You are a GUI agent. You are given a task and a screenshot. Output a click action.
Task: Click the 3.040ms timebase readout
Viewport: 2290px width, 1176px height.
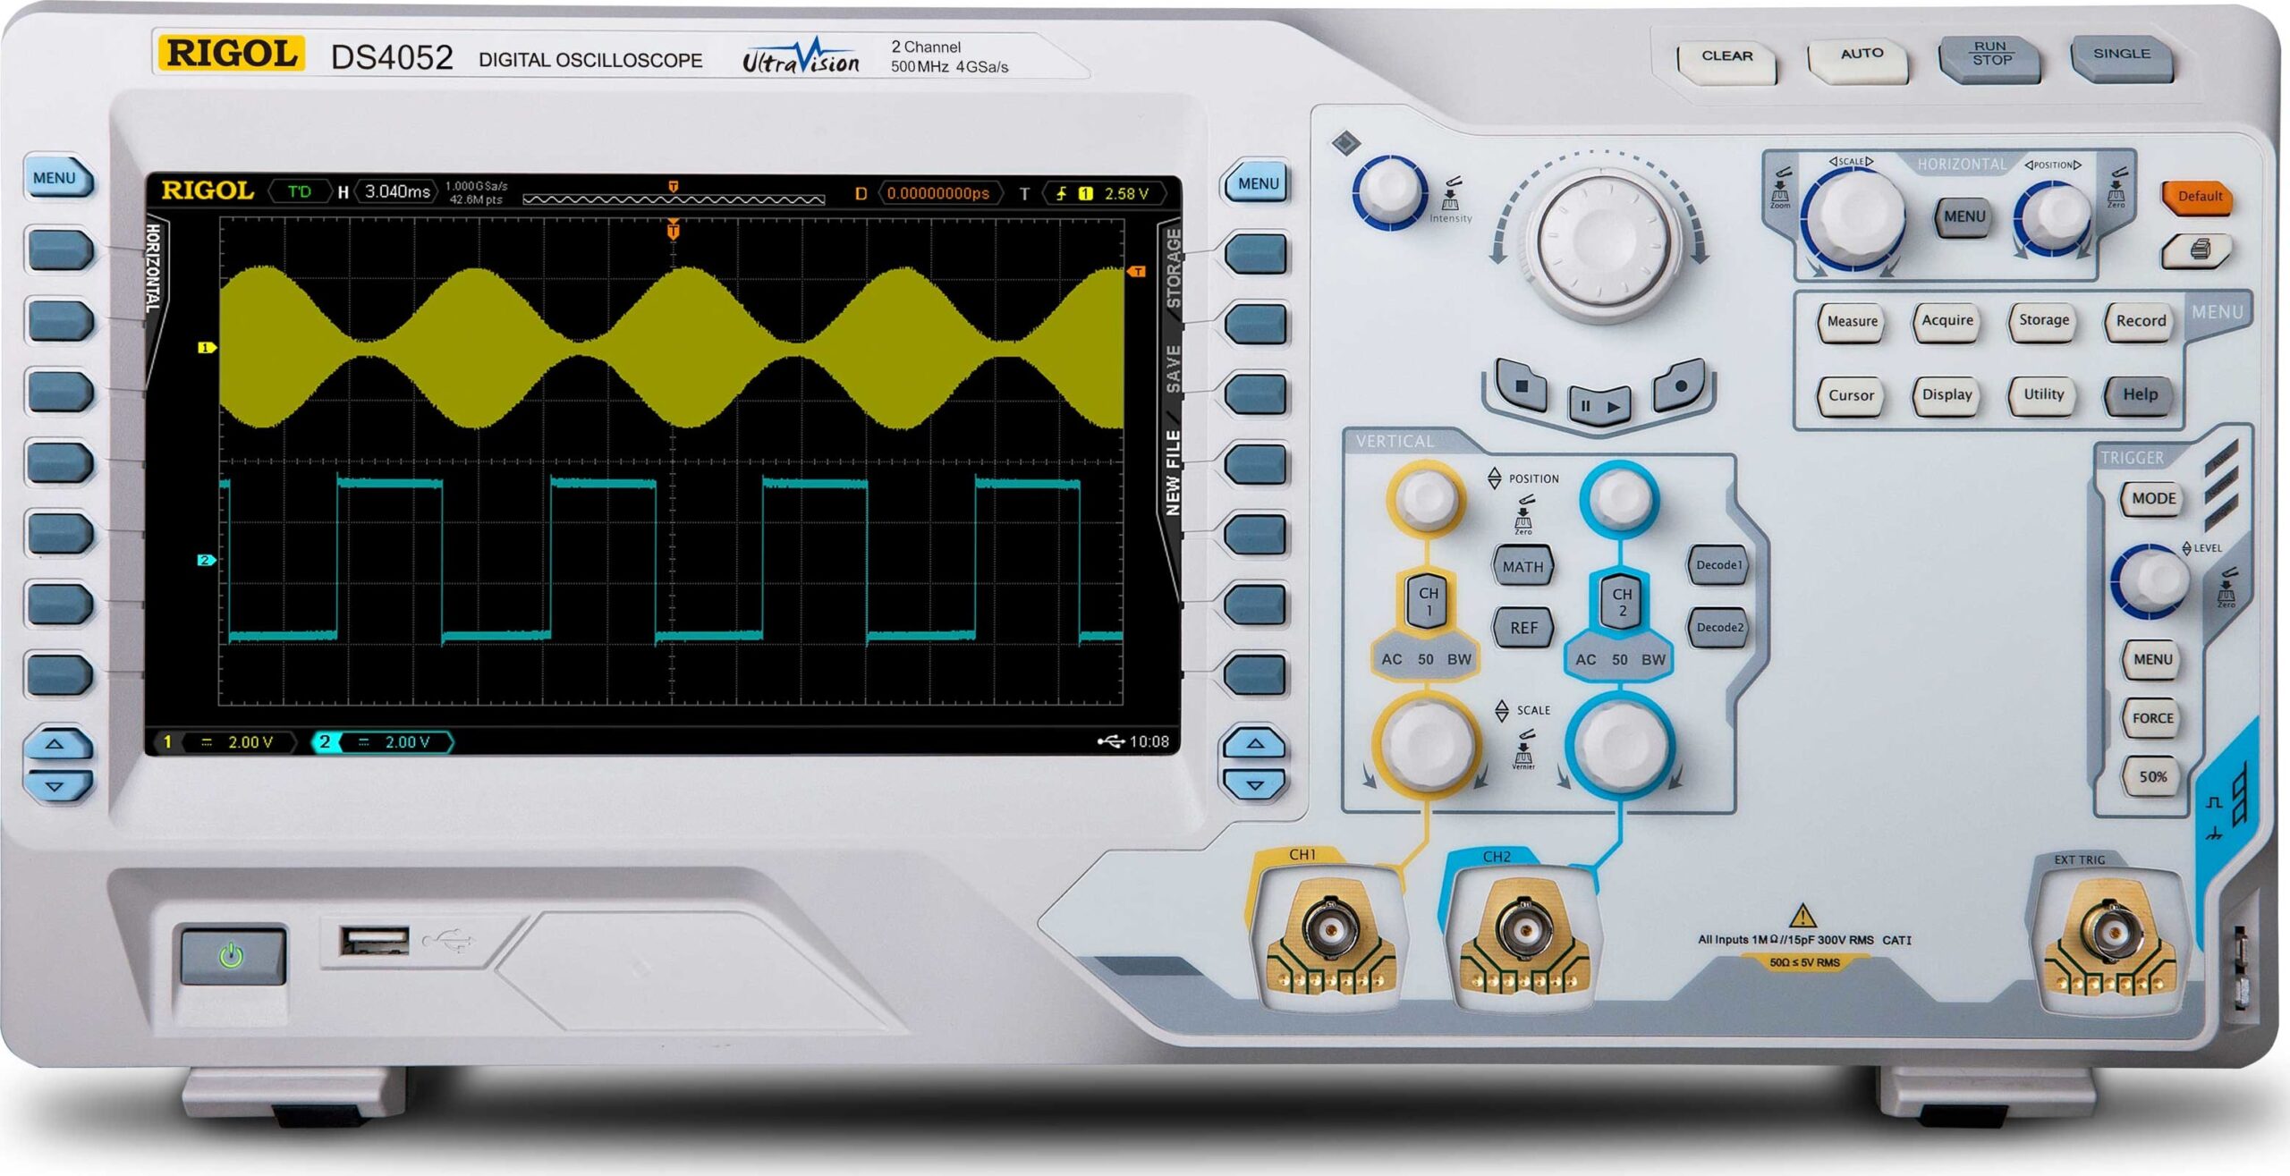397,192
